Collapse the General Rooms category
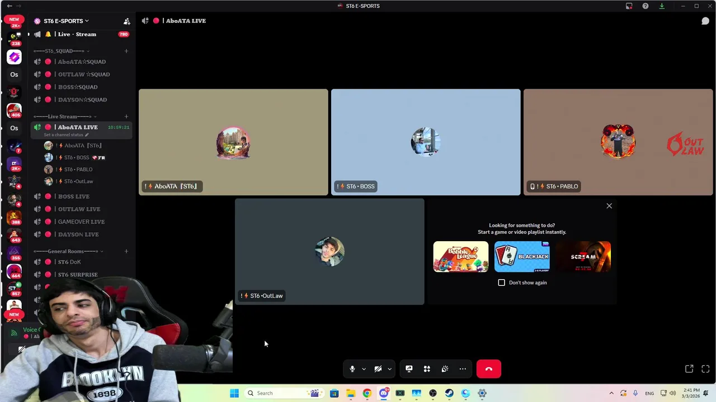This screenshot has height=402, width=716. (x=68, y=251)
